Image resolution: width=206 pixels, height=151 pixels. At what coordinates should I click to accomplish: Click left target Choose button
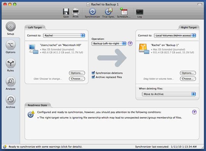coord(77,79)
